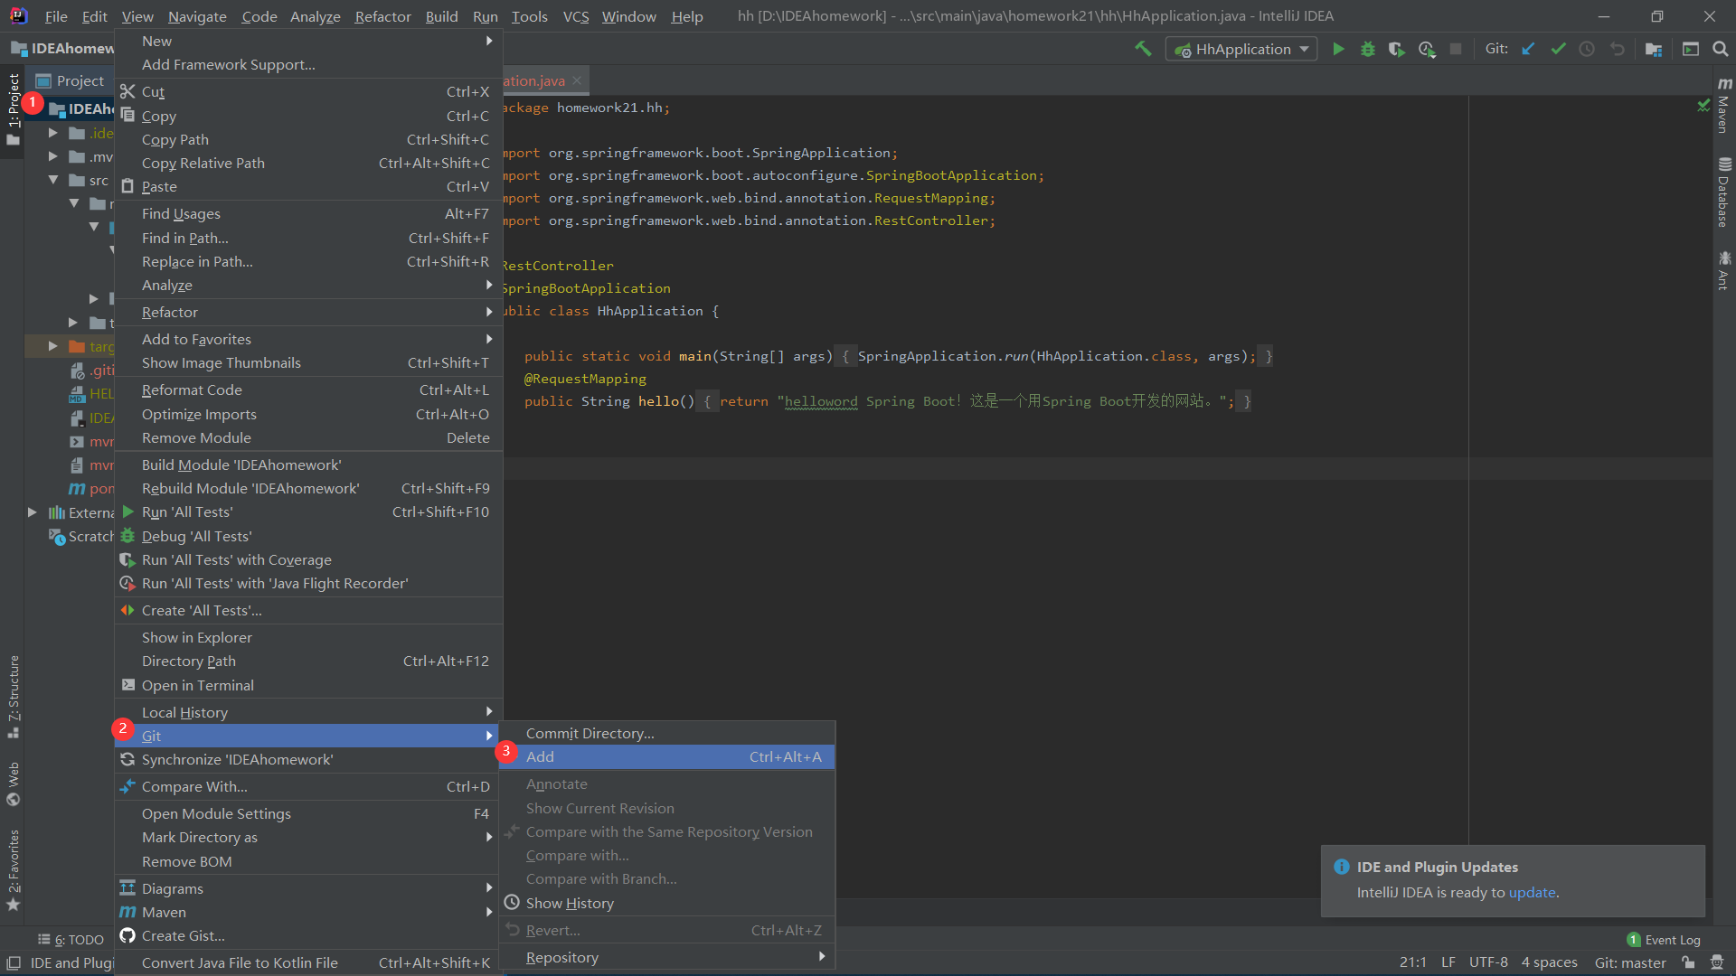Click the LF line separator indicator
The image size is (1736, 976).
click(x=1448, y=962)
